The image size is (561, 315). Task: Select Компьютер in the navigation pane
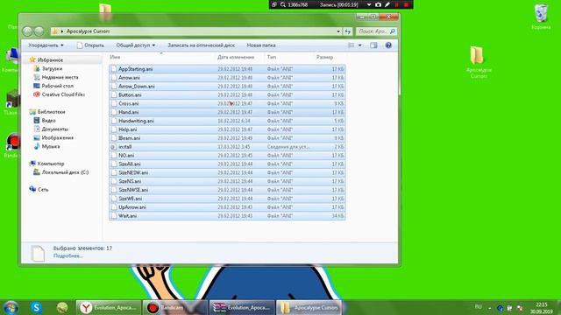pyautogui.click(x=51, y=164)
